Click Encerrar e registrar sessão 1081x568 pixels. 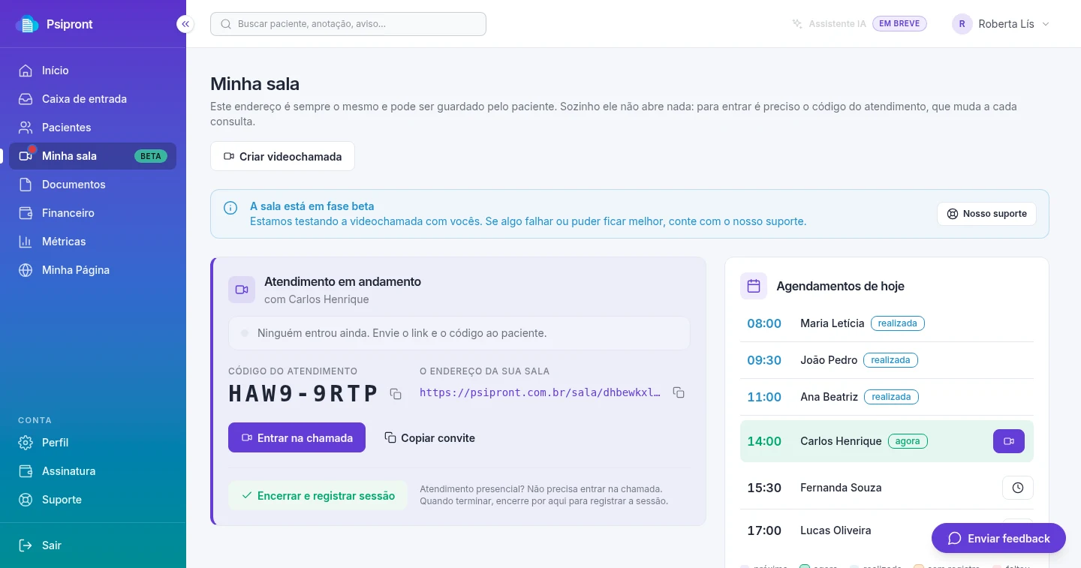pos(318,495)
